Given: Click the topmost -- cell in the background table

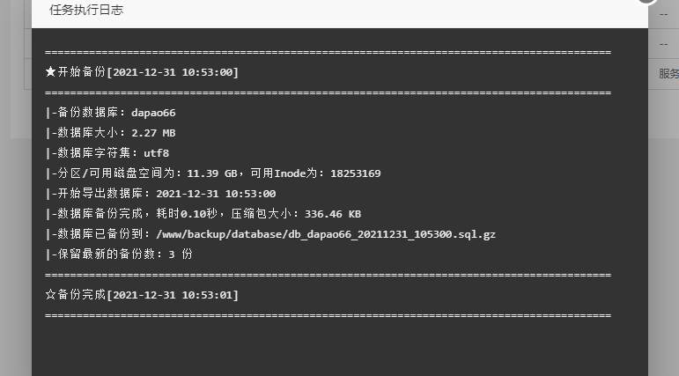Looking at the screenshot, I should (663, 14).
